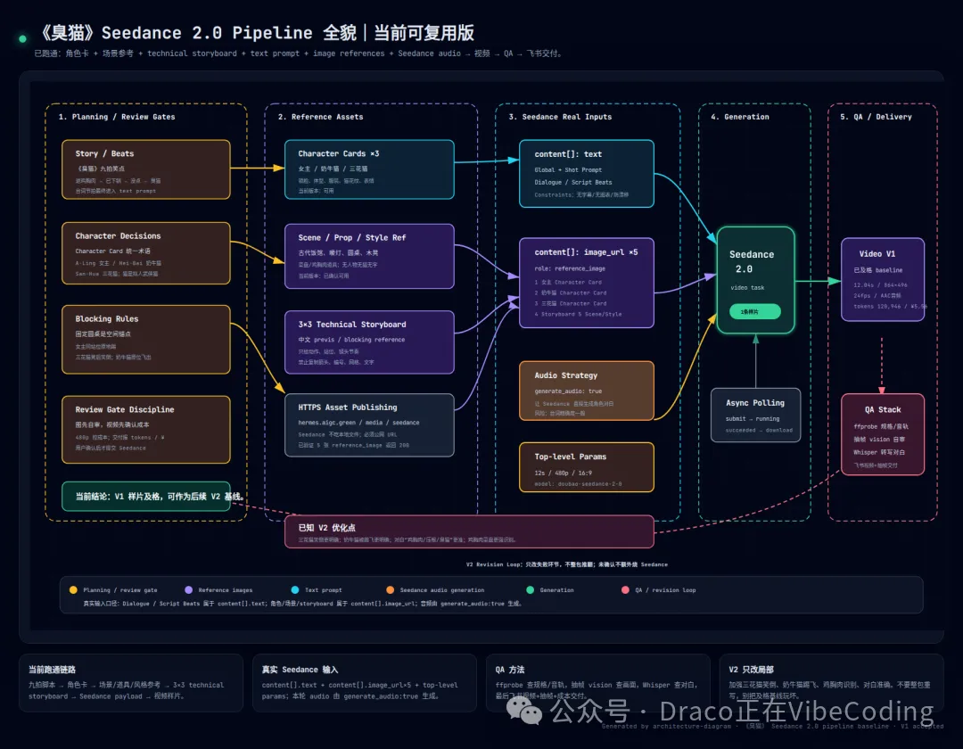The height and width of the screenshot is (749, 963).
Task: Click 'video task' label in Seedance node
Action: click(747, 287)
